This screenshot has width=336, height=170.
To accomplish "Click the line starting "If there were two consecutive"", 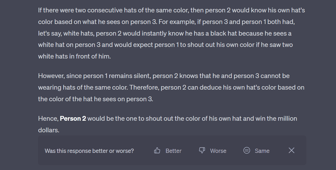I will [x=172, y=10].
